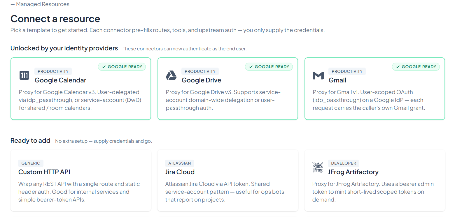Click PRODUCTIVITY tag on Google Drive card
The height and width of the screenshot is (217, 455).
[x=200, y=71]
